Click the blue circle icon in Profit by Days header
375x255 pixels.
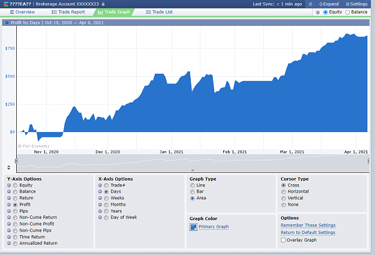7,23
